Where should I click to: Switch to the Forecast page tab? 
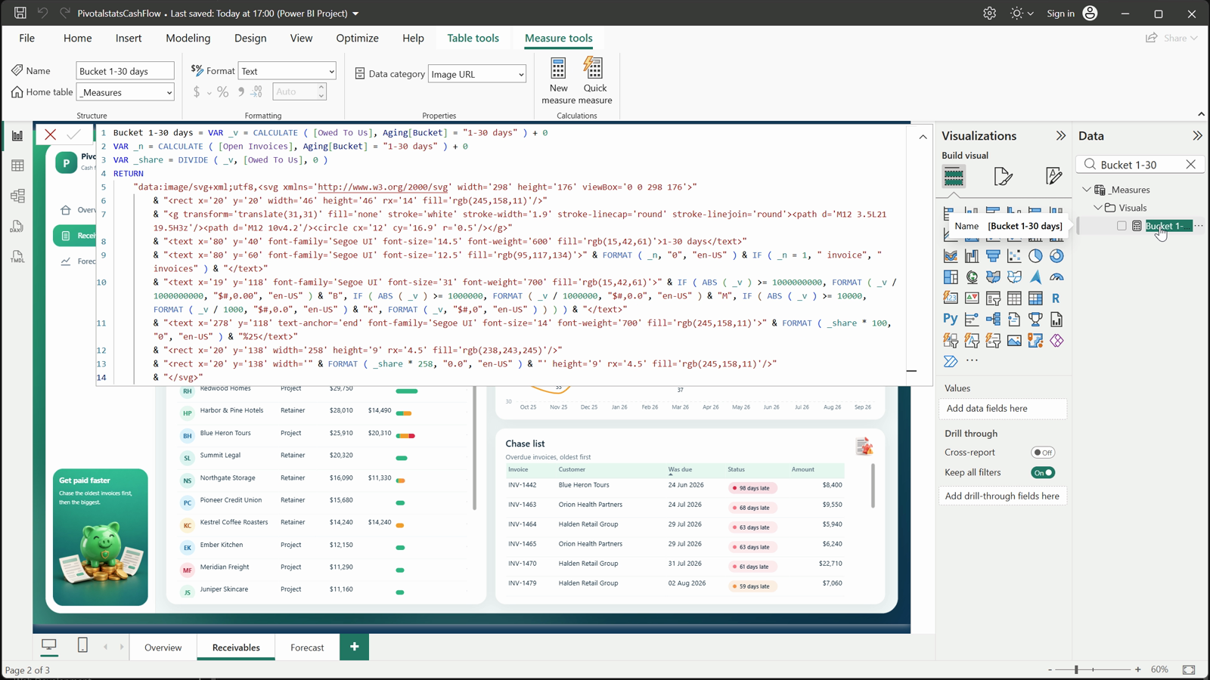coord(307,648)
